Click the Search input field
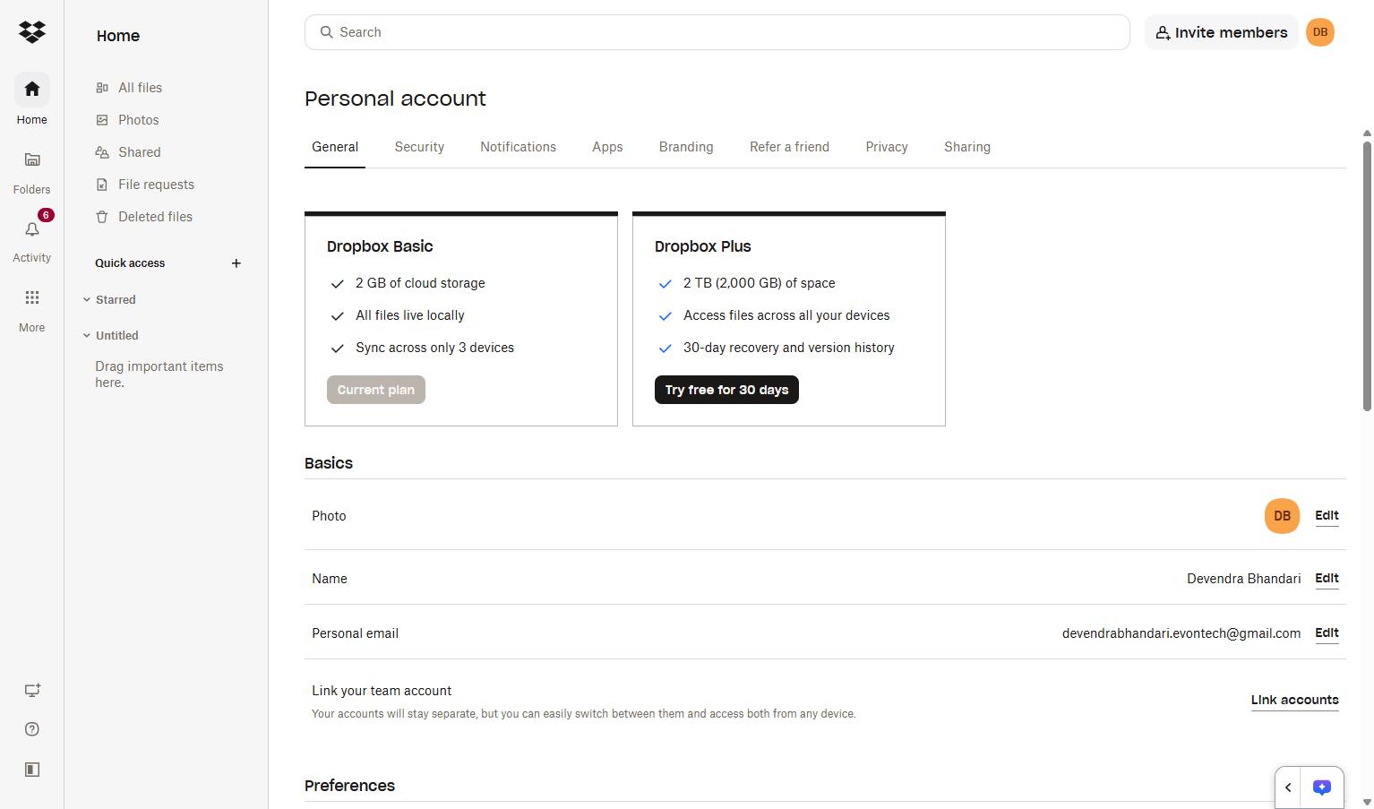This screenshot has width=1374, height=809. 717,32
